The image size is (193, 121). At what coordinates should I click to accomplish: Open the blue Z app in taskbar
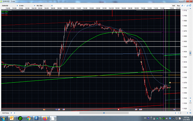[x=36, y=119]
